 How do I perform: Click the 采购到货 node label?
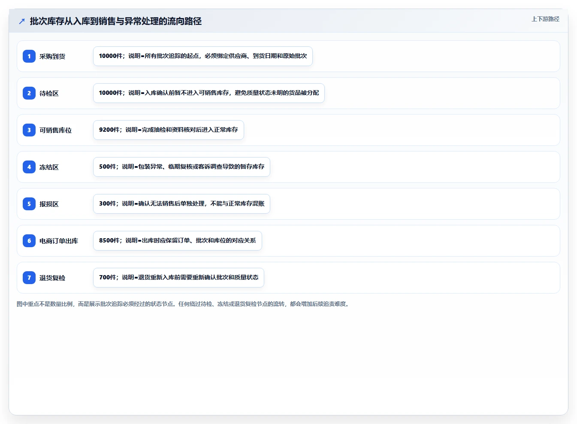pyautogui.click(x=52, y=56)
